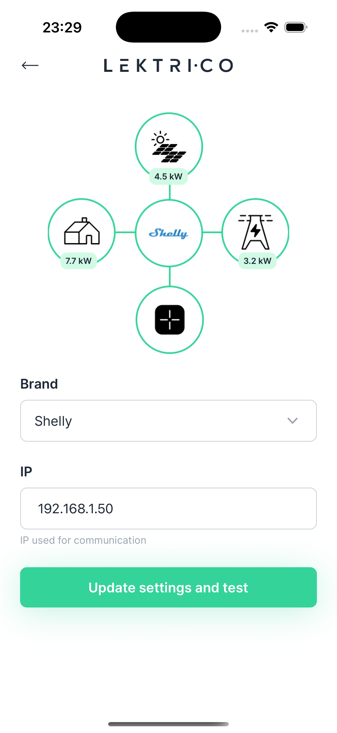Viewport: 337px width, 733px height.
Task: Tap the 3.2 kW grid power badge
Action: click(x=257, y=261)
